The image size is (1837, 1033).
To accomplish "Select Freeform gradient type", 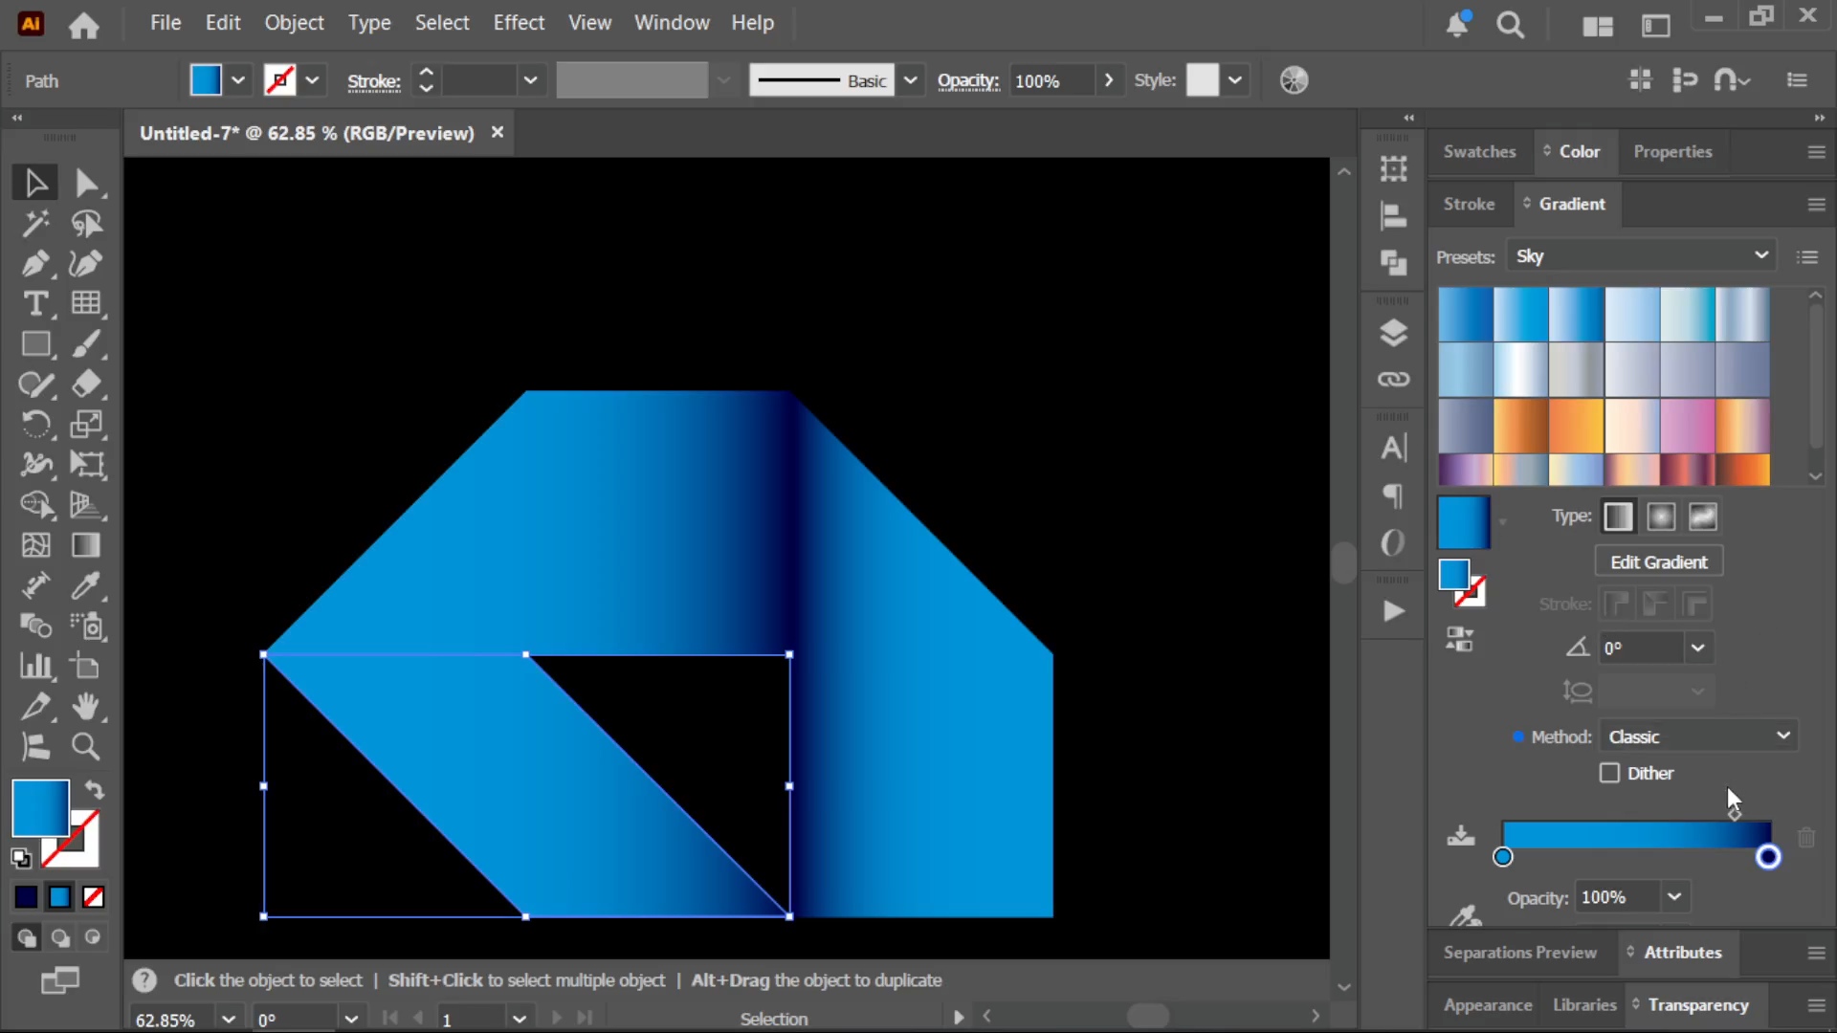I will [x=1703, y=516].
